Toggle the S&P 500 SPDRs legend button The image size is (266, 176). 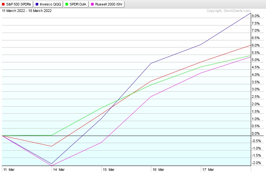(x=17, y=4)
